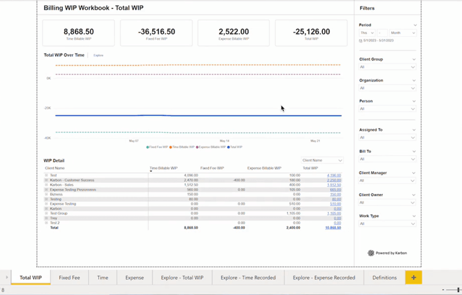Open the Client Name dropdown above the table
Image resolution: width=462 pixels, height=295 pixels.
point(322,160)
